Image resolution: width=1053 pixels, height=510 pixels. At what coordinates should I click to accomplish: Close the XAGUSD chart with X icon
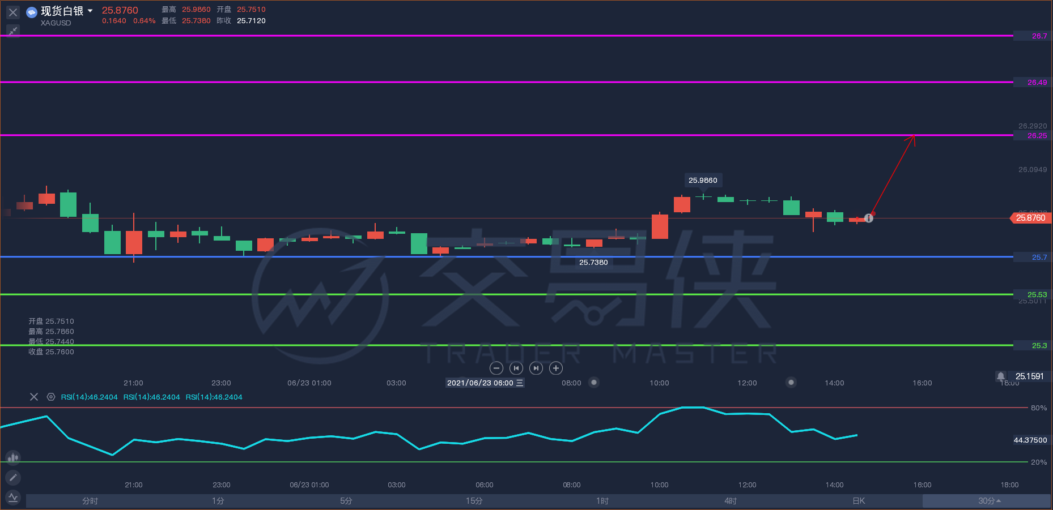[x=13, y=12]
